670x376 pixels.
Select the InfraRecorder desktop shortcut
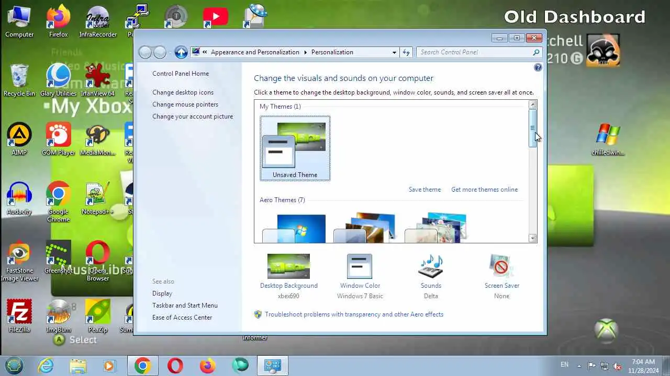pyautogui.click(x=98, y=22)
